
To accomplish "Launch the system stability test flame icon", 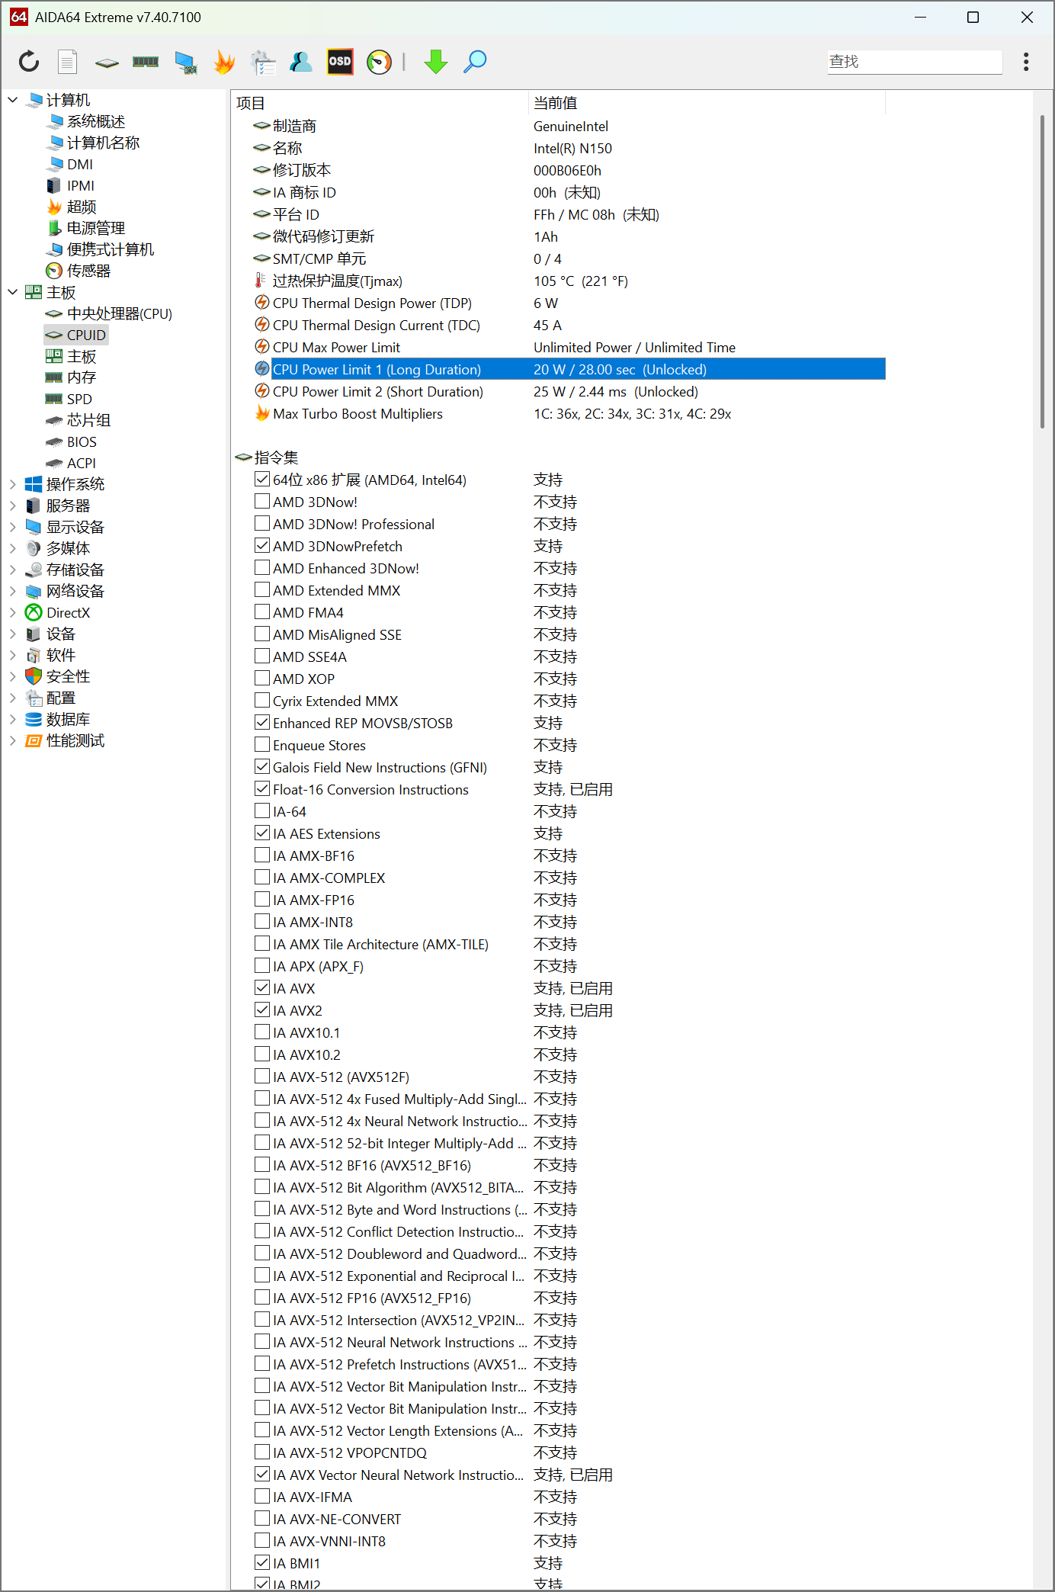I will tap(224, 62).
